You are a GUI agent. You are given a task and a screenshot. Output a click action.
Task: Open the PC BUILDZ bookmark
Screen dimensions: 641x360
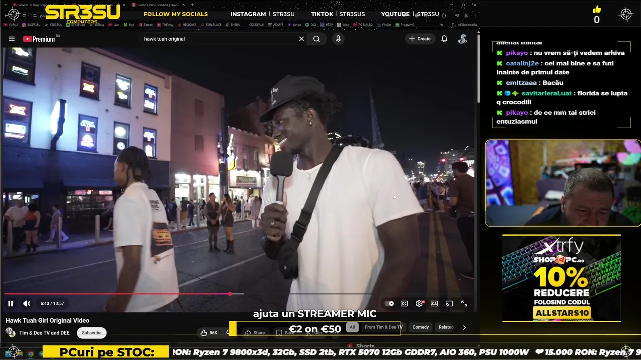tap(363, 24)
